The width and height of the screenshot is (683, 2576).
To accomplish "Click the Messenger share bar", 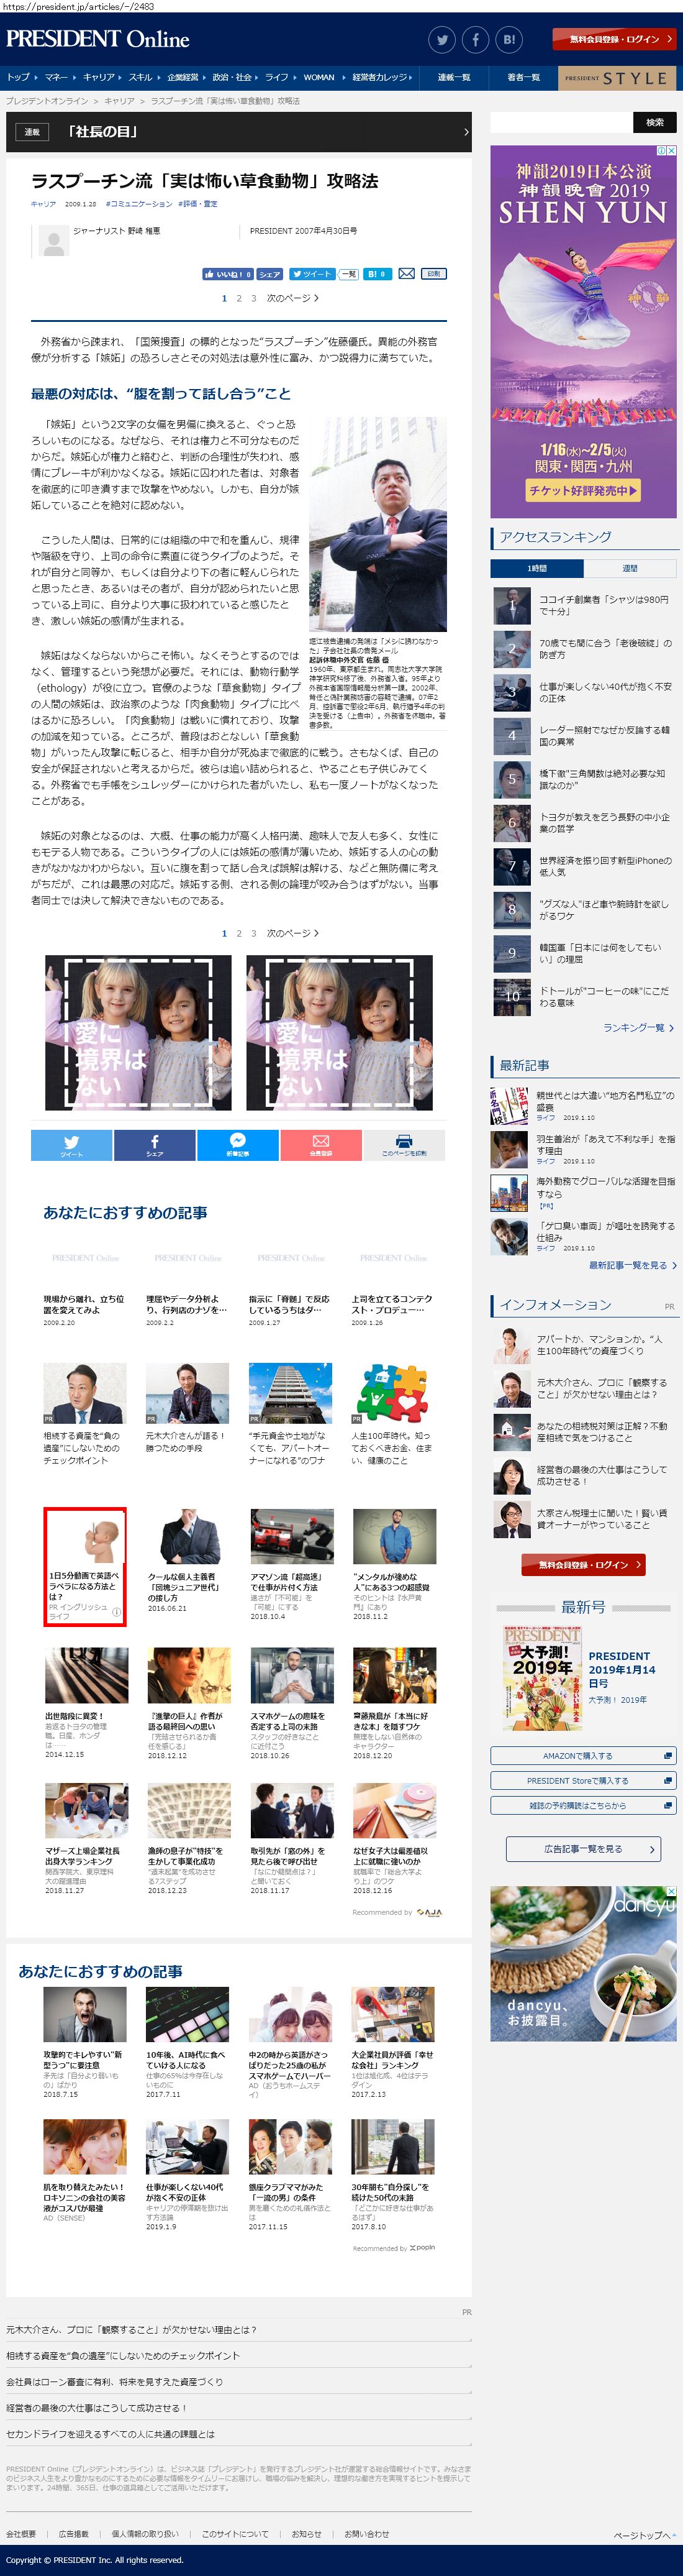I will coord(238,1145).
